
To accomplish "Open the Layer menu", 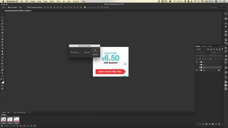I will 39,1.
